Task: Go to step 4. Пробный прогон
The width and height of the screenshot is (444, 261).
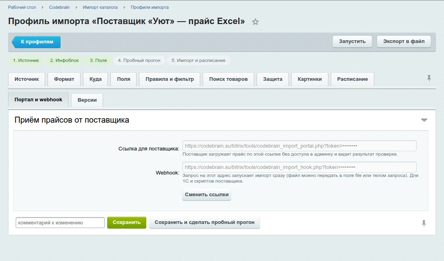Action: tap(139, 60)
